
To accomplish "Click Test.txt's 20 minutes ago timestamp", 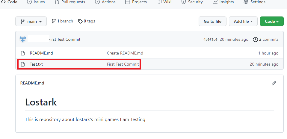I will pos(264,64).
